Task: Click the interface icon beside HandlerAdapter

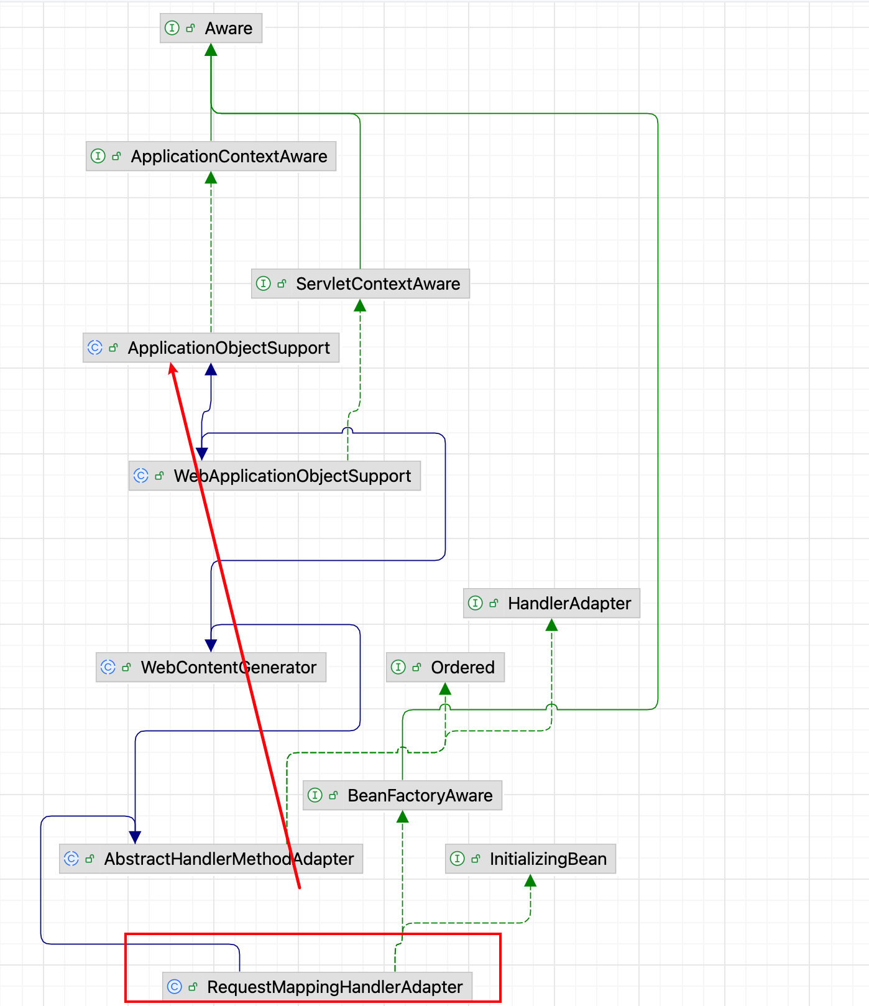Action: click(476, 603)
